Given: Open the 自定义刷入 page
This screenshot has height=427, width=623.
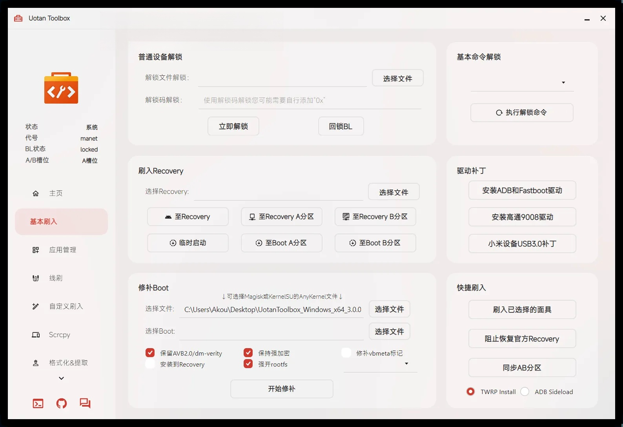Looking at the screenshot, I should pos(61,307).
